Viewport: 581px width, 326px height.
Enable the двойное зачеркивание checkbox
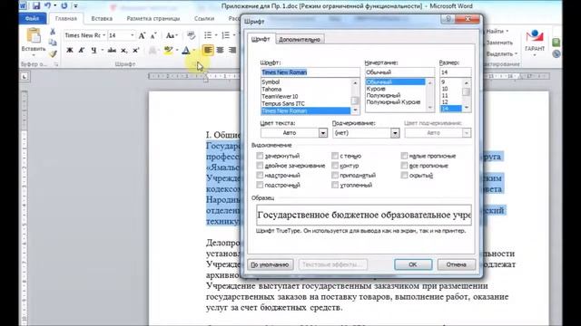pos(260,165)
